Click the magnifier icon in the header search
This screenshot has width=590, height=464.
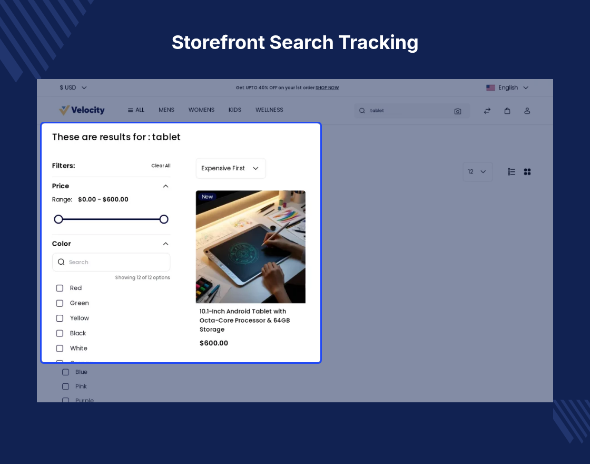[x=362, y=111]
